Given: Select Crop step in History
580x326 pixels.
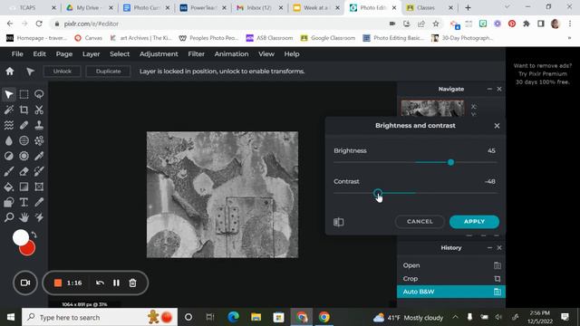Looking at the screenshot, I should 451,279.
